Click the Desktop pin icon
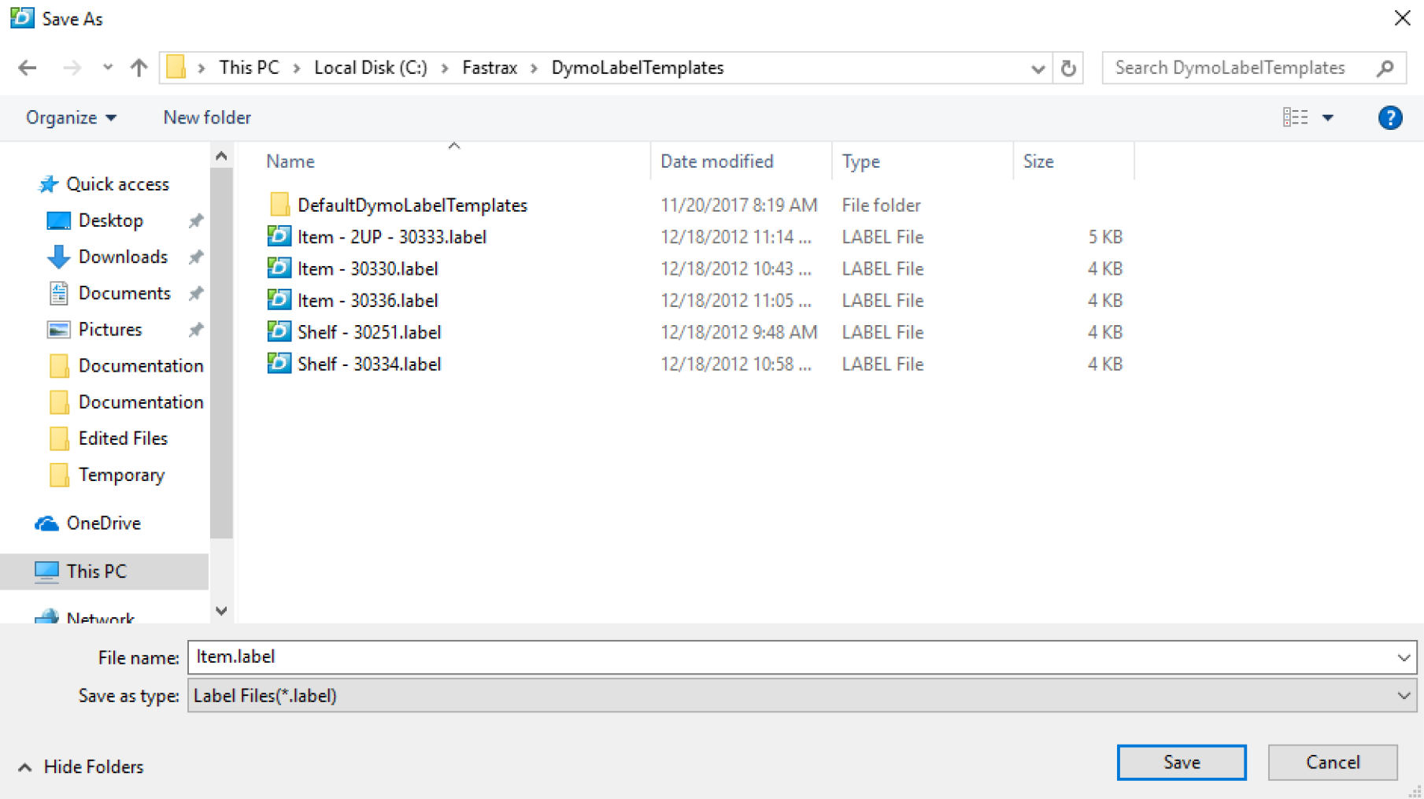The image size is (1424, 799). [195, 220]
